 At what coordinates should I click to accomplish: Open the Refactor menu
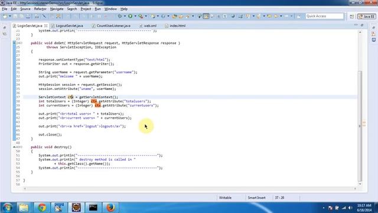tap(40, 9)
